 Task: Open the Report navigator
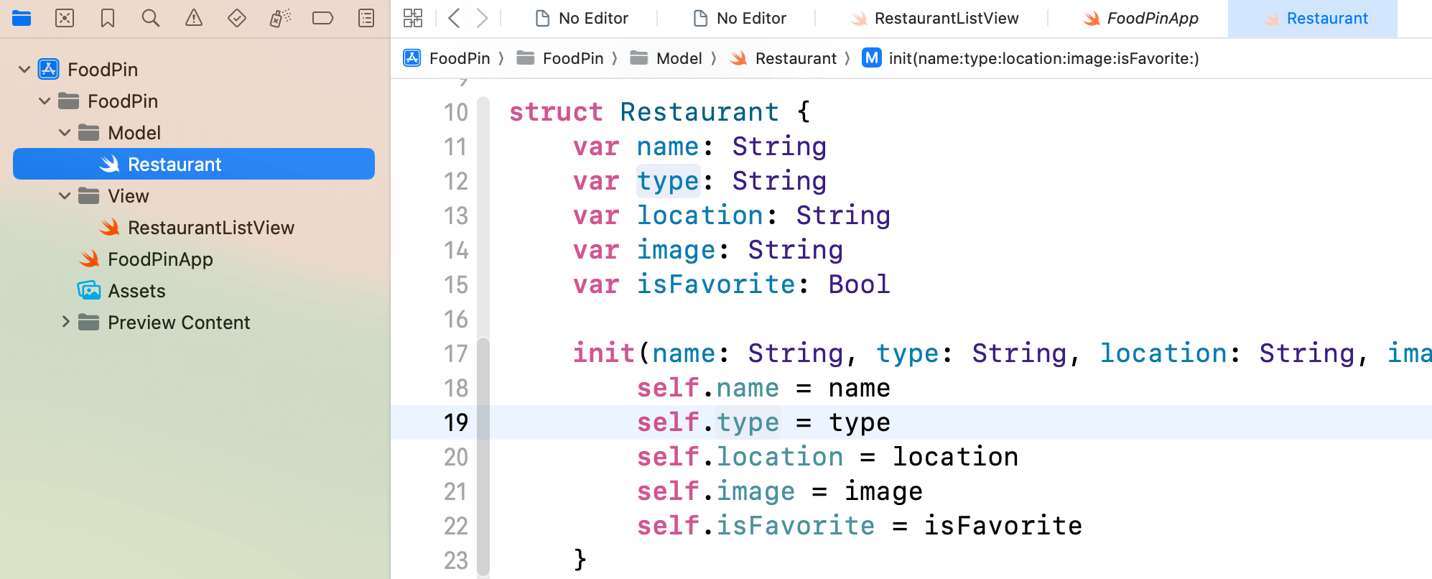tap(366, 18)
